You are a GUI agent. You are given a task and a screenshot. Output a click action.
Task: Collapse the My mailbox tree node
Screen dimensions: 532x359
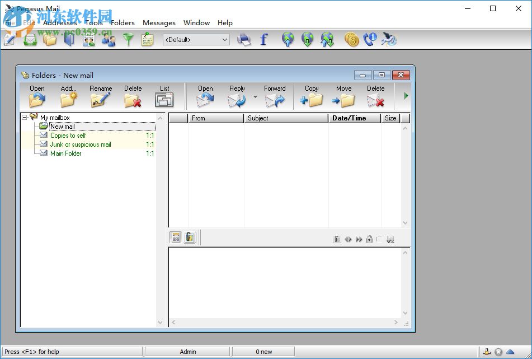[x=25, y=118]
